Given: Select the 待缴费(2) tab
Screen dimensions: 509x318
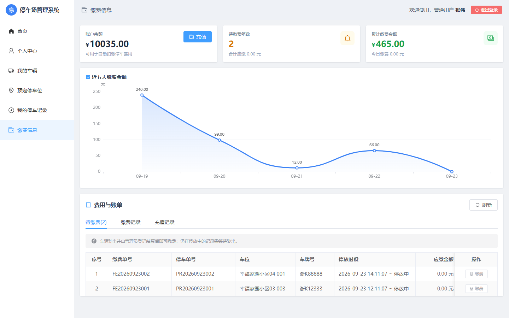Looking at the screenshot, I should pos(96,222).
